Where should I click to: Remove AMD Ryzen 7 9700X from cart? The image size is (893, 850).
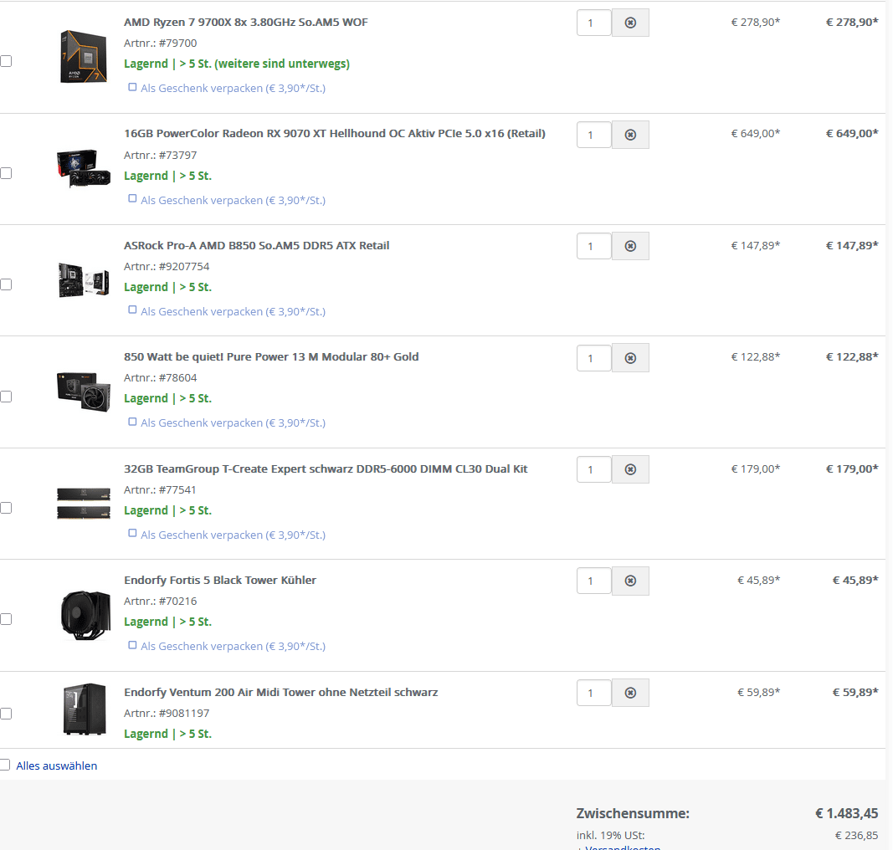630,23
